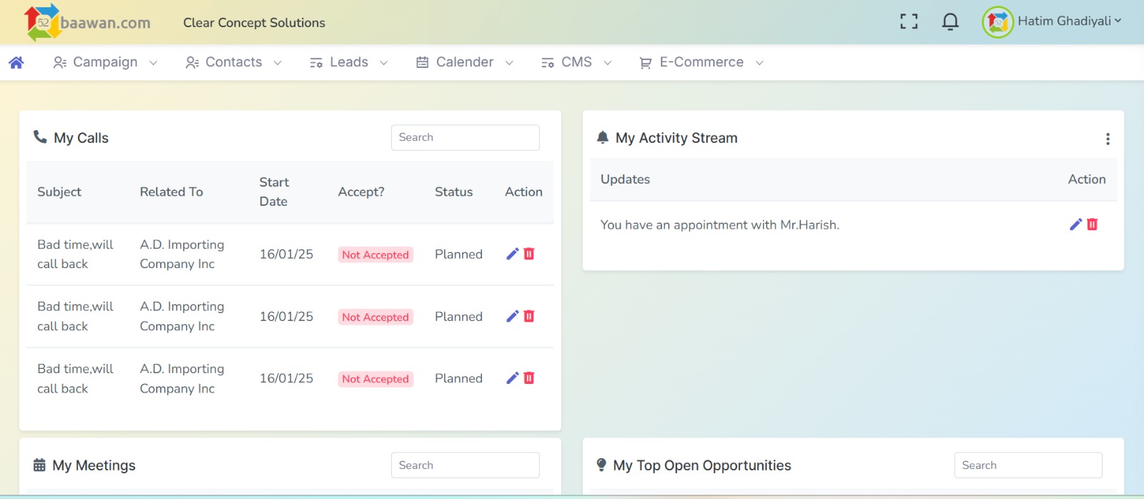The width and height of the screenshot is (1144, 499).
Task: Edit the Mr.Harish appointment update
Action: (1075, 224)
